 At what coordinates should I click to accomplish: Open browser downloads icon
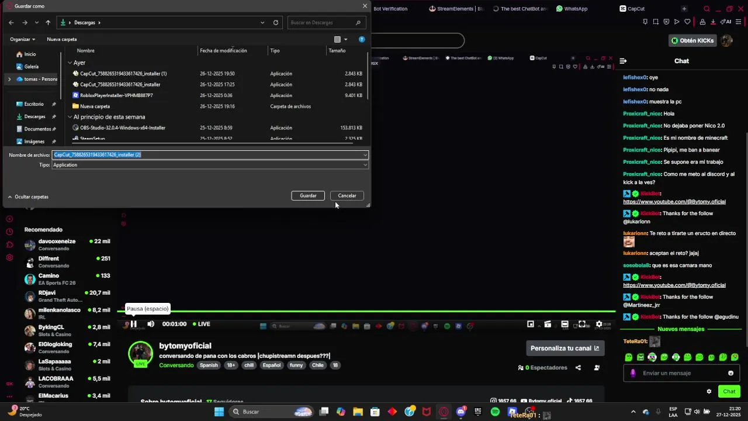713,22
